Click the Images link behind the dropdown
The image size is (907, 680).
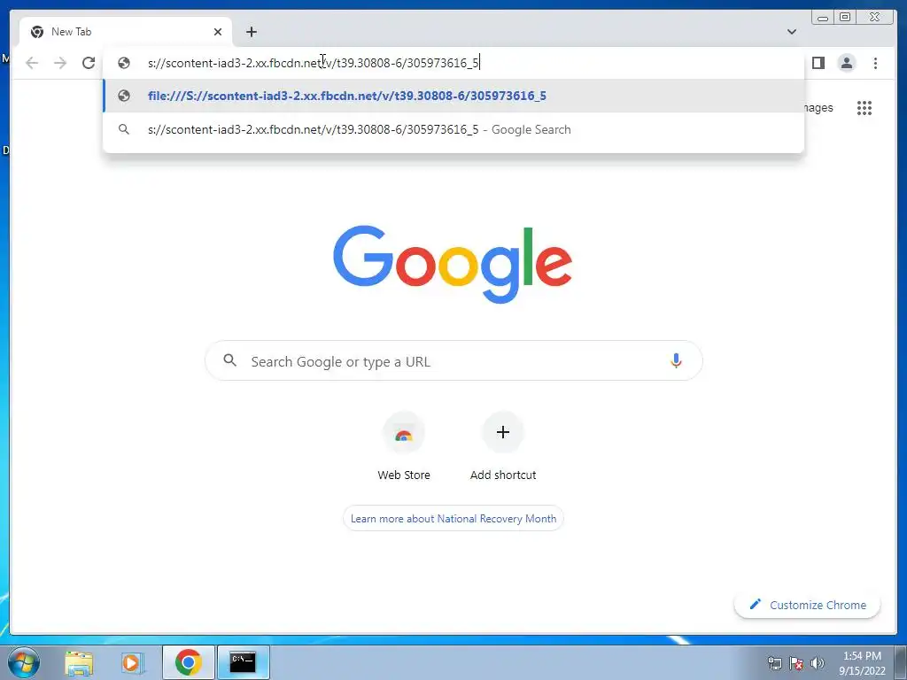point(818,108)
